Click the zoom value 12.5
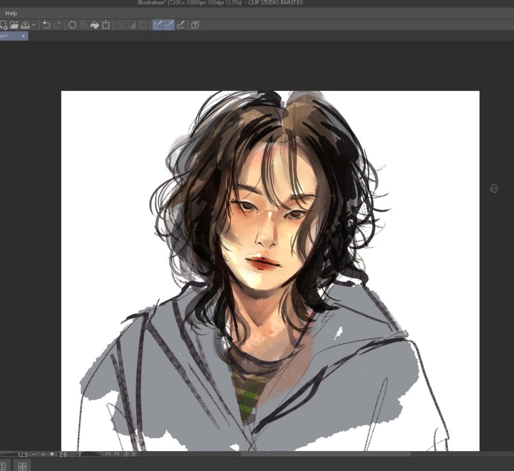This screenshot has width=514, height=471. (22, 455)
